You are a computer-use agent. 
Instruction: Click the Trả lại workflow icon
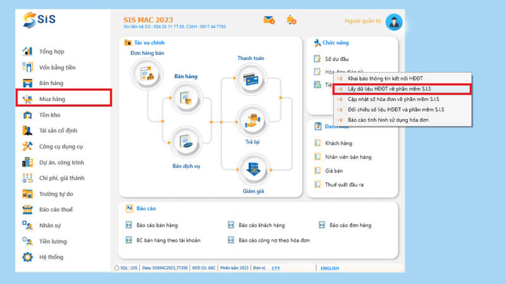pos(252,122)
